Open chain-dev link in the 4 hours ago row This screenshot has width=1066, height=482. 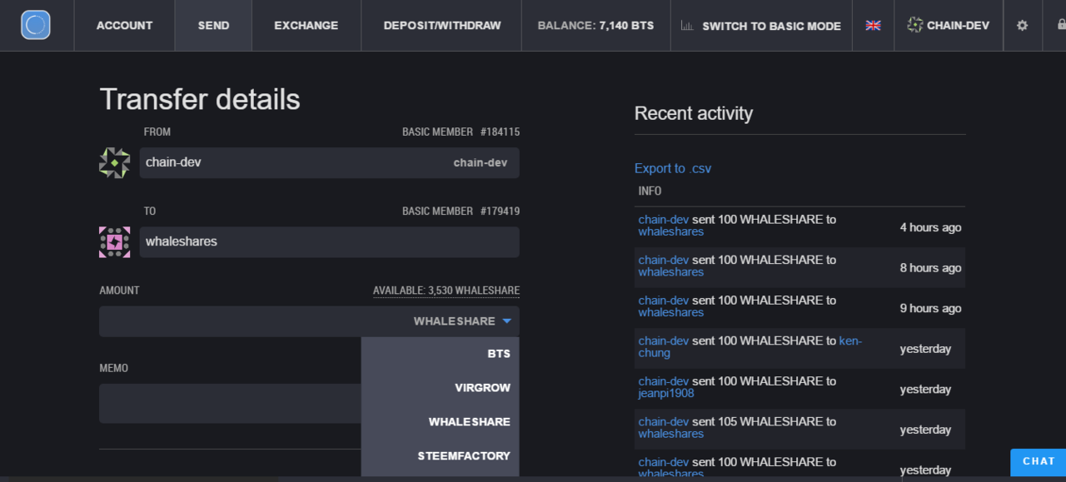click(664, 220)
